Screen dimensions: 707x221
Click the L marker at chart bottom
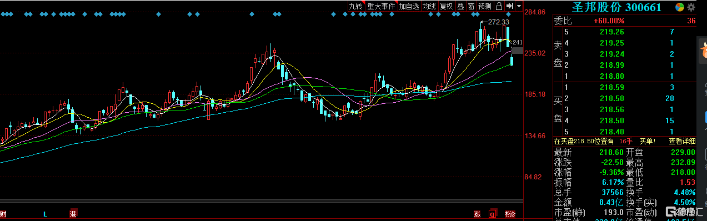tap(45, 214)
